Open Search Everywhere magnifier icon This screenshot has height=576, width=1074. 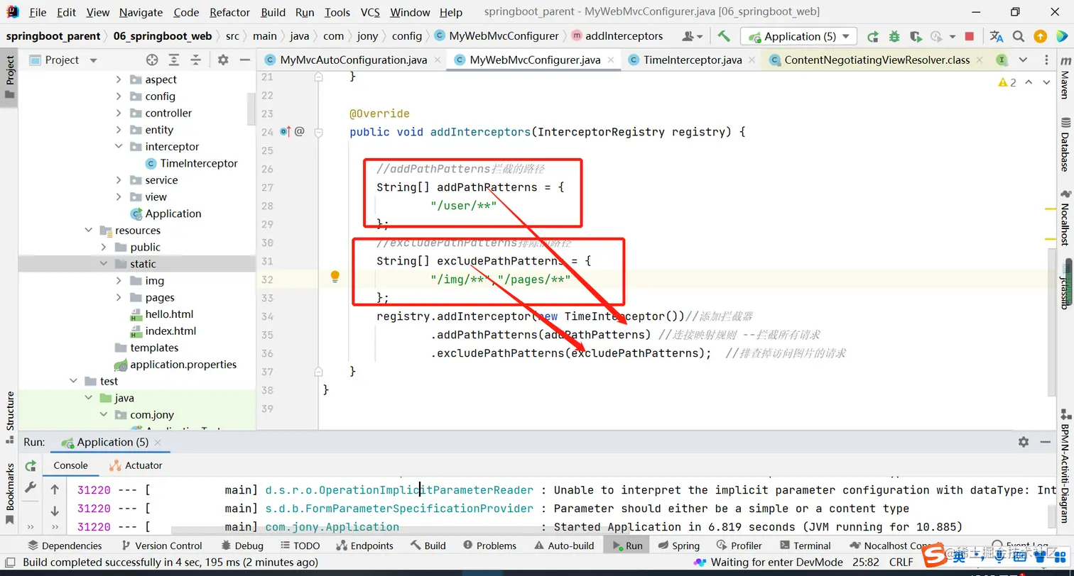[1019, 36]
